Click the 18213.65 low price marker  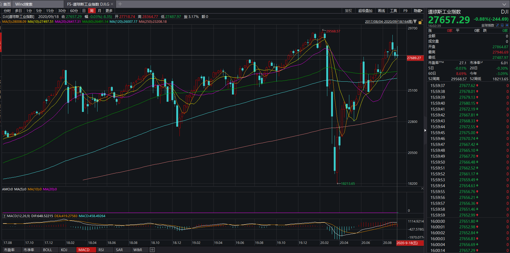(348, 184)
